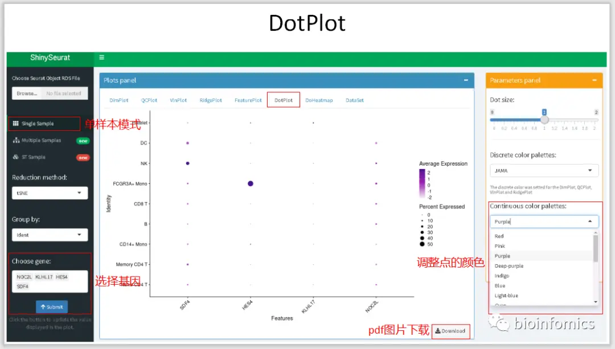This screenshot has width=615, height=349.
Task: Click the NOC2L gene tag
Action: pos(24,277)
